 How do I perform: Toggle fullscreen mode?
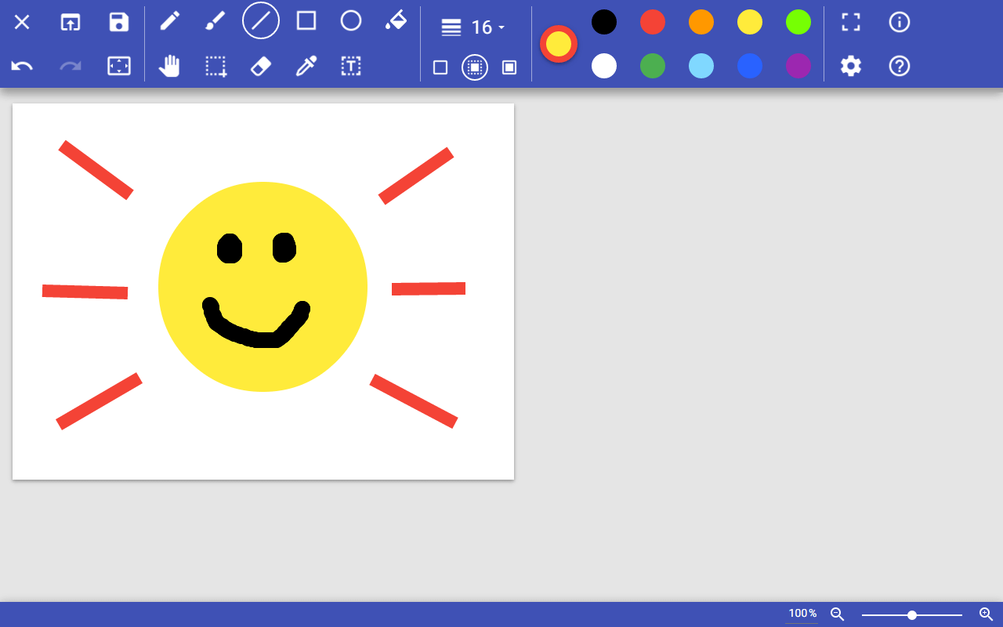850,21
